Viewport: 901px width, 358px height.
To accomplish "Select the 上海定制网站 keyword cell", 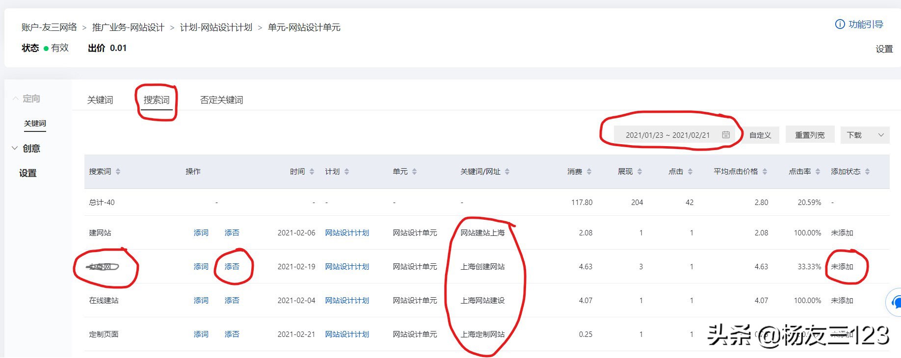I will tap(482, 334).
